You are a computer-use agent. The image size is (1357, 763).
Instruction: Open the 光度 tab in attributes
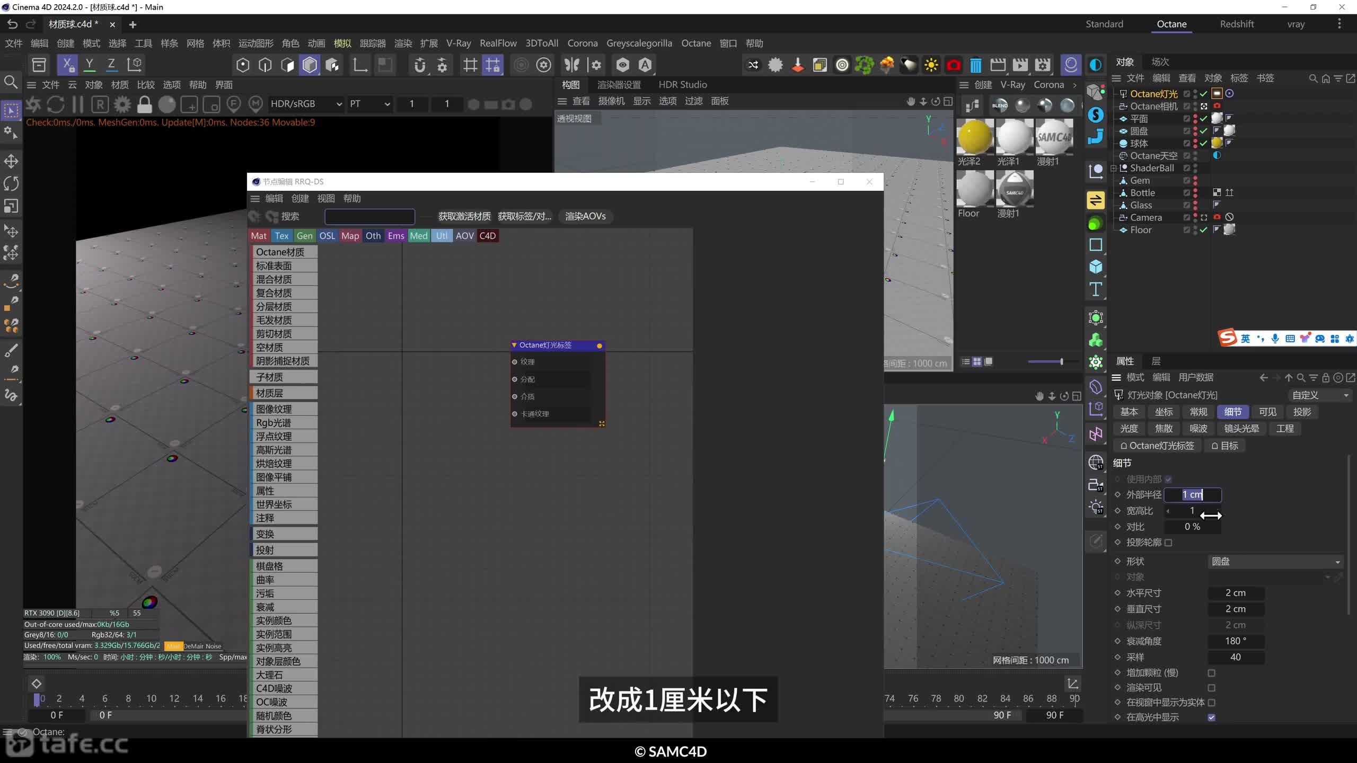pos(1129,429)
